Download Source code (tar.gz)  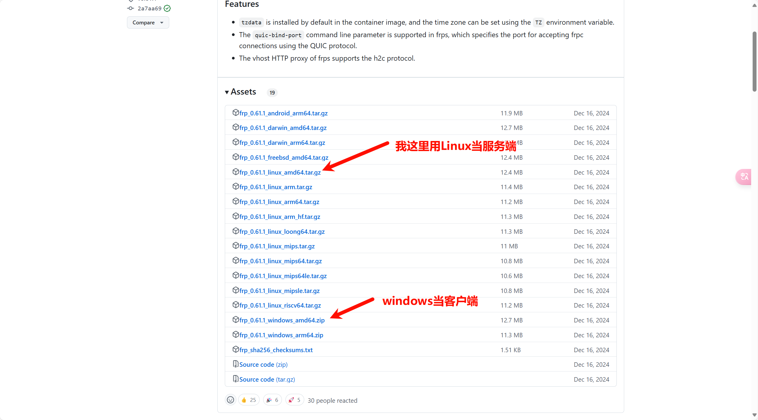[x=267, y=379]
